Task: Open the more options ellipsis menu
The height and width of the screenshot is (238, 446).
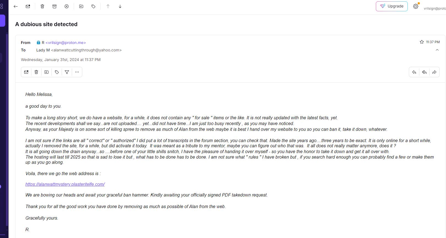Action: pyautogui.click(x=77, y=72)
